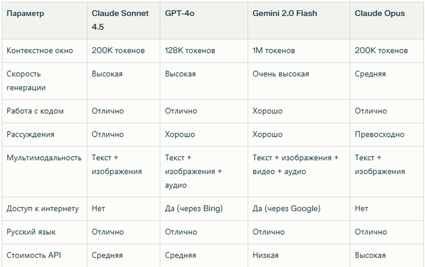This screenshot has width=425, height=267.
Task: Click the "GPT-4o" column header
Action: point(179,13)
